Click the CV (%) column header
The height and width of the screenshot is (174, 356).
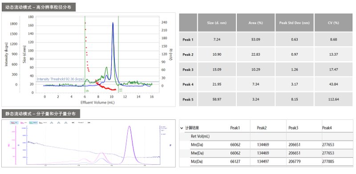point(333,23)
